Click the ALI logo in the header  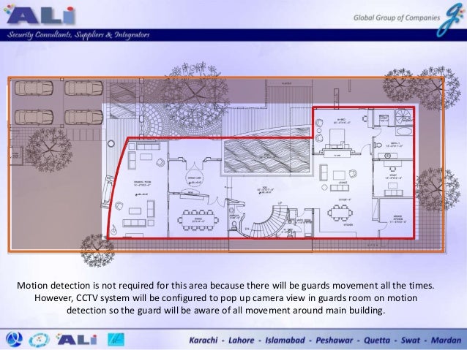(40, 15)
